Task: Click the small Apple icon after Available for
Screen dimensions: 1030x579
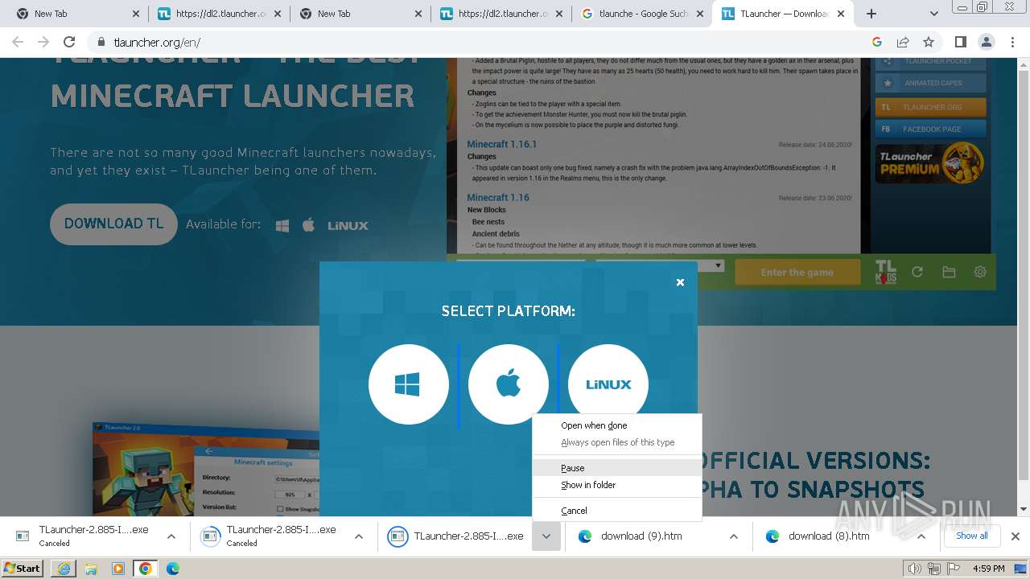Action: point(308,225)
